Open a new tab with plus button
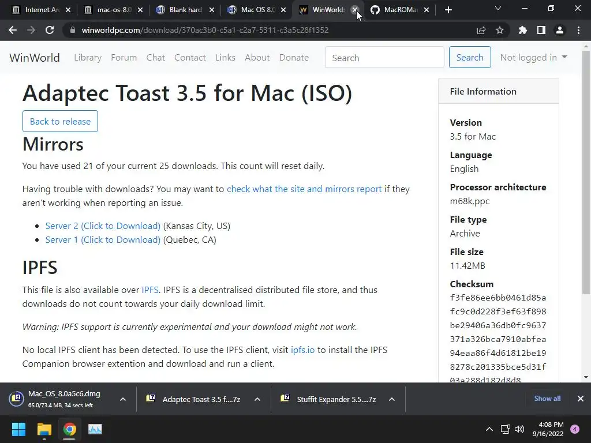 coord(448,10)
